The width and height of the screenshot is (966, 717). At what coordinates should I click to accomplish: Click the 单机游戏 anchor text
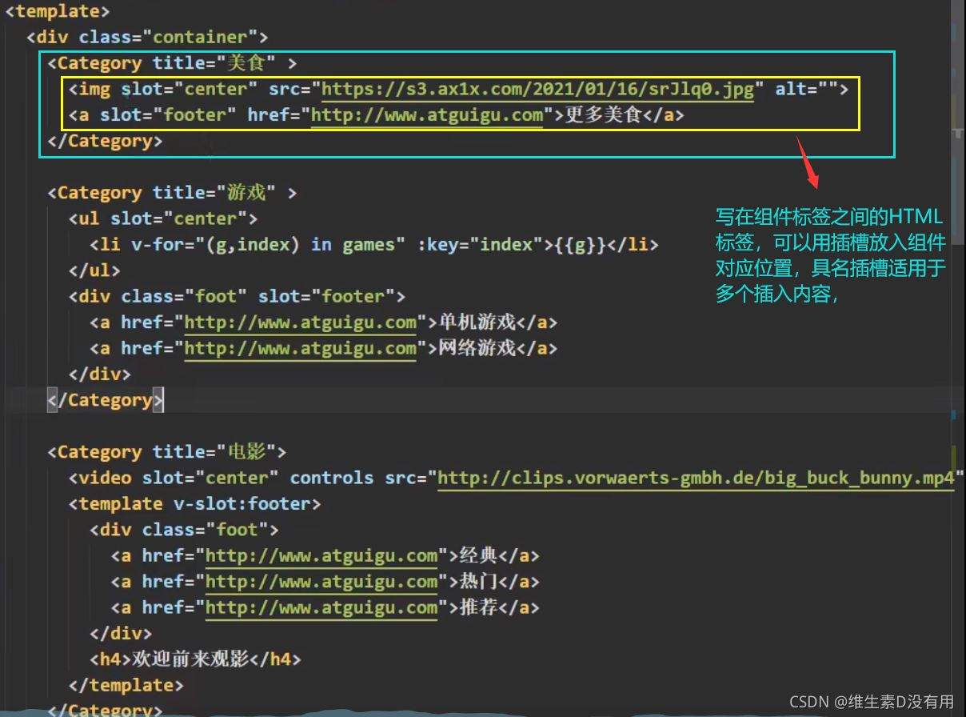coord(477,322)
